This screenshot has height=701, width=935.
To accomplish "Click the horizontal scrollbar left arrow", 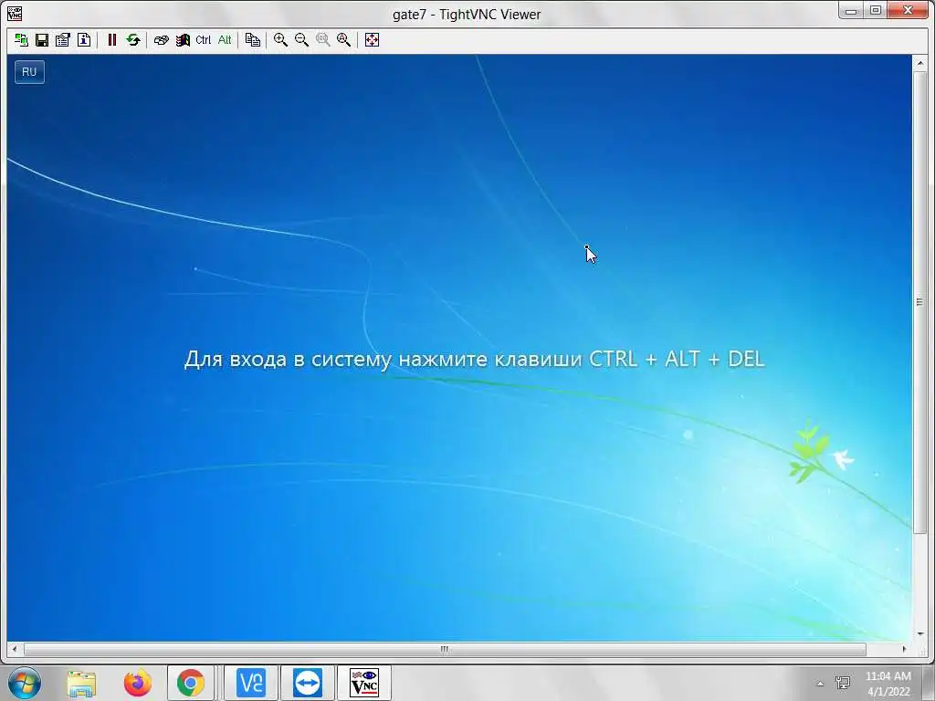I will [x=15, y=649].
